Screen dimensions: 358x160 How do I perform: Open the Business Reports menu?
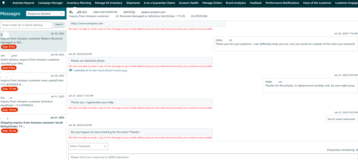click(23, 3)
